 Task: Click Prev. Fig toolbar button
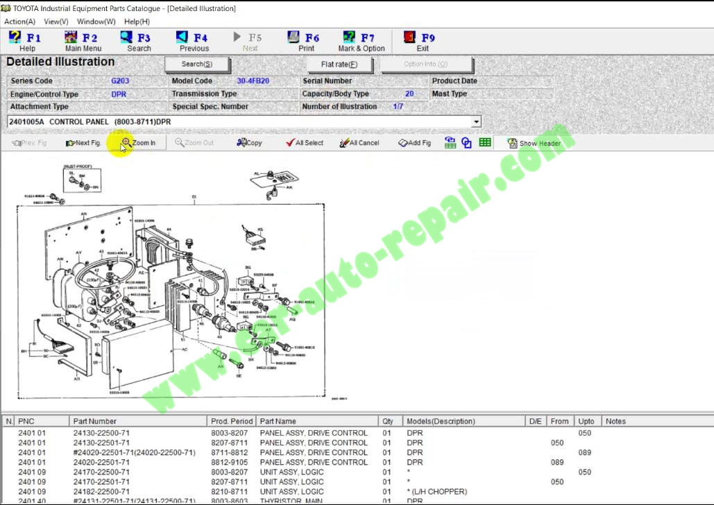tap(30, 143)
